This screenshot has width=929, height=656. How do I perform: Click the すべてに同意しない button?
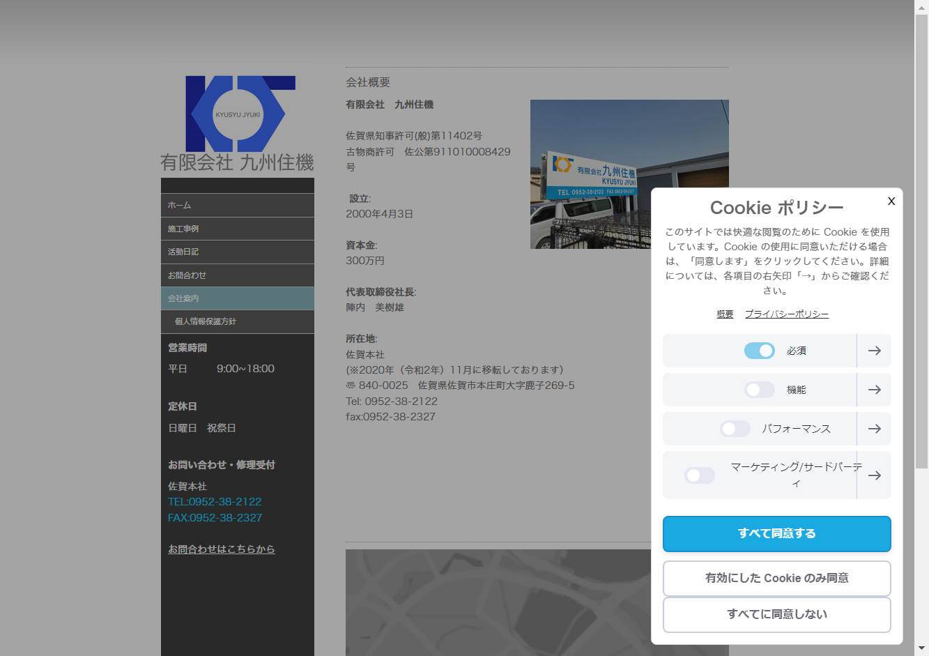click(x=776, y=614)
